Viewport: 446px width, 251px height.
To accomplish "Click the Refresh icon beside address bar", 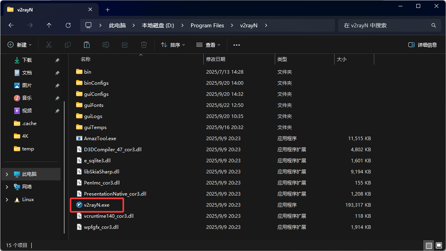I will coord(68,25).
